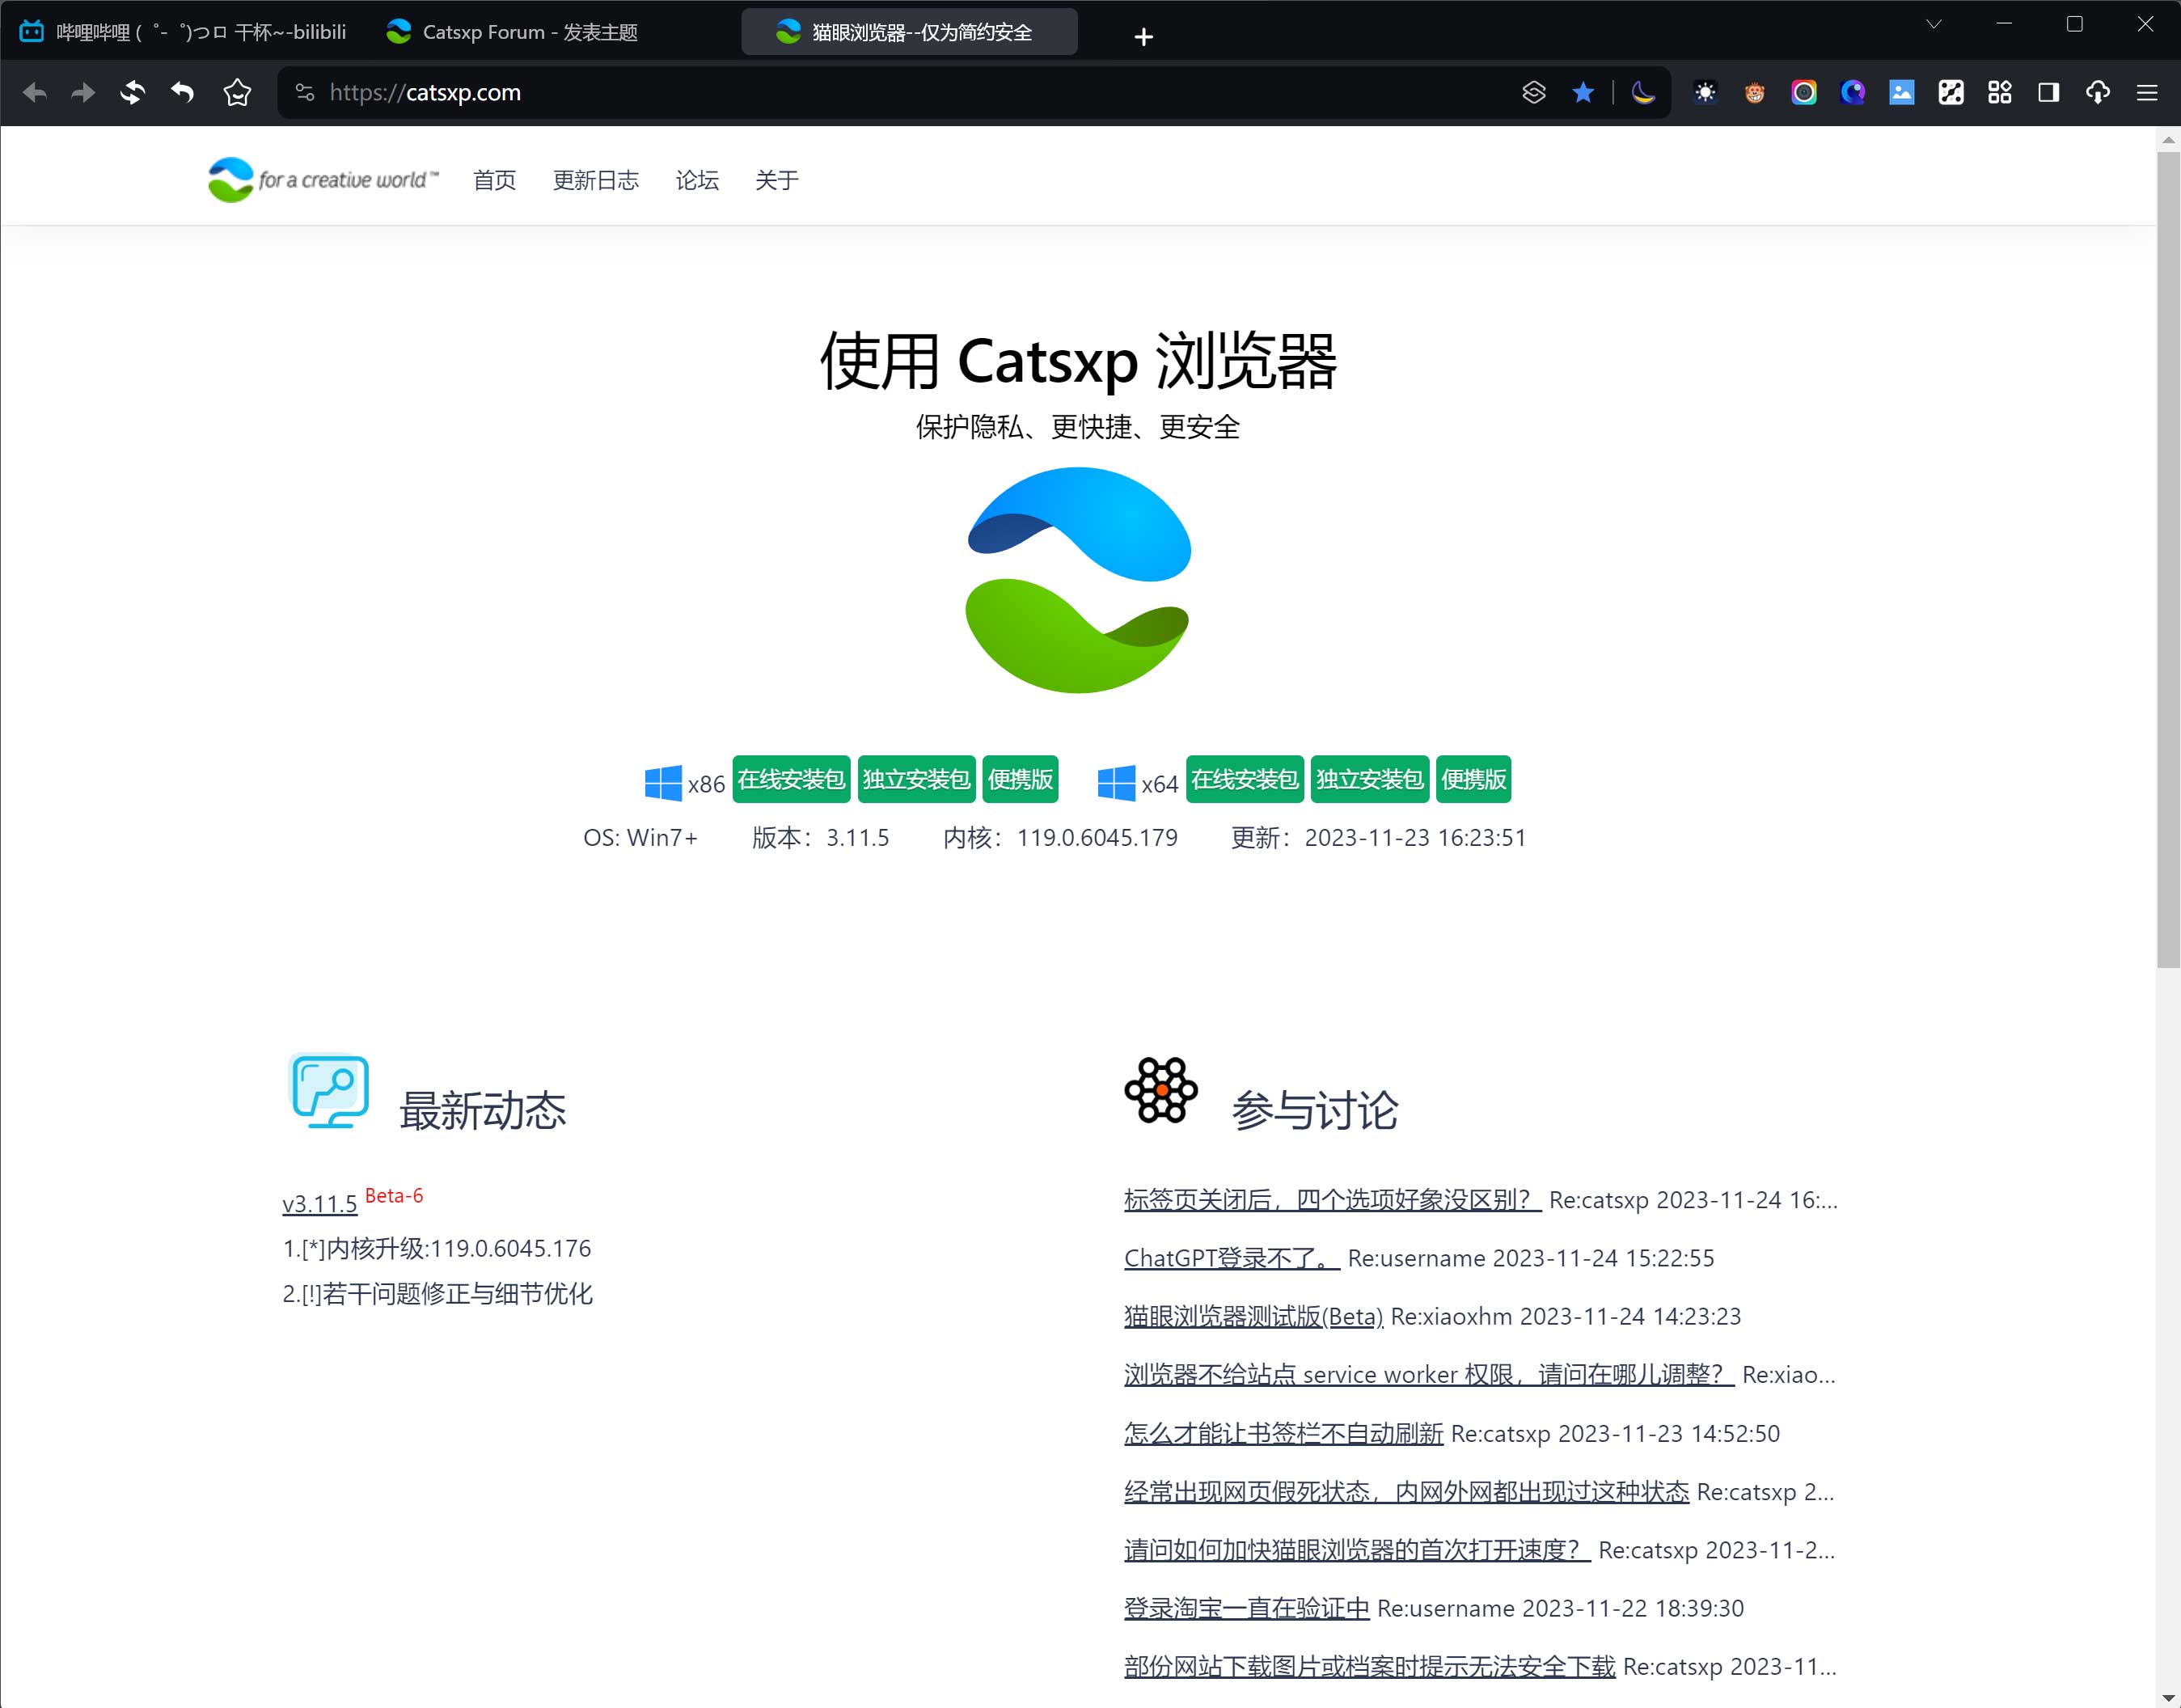The width and height of the screenshot is (2181, 1708).
Task: Open the monkey face extension
Action: pyautogui.click(x=1755, y=93)
